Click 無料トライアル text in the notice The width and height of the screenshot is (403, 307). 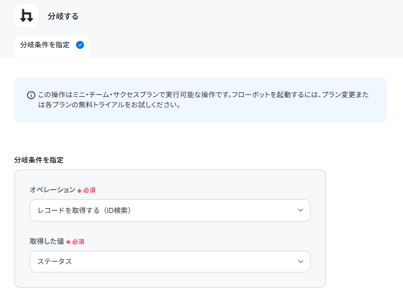102,105
